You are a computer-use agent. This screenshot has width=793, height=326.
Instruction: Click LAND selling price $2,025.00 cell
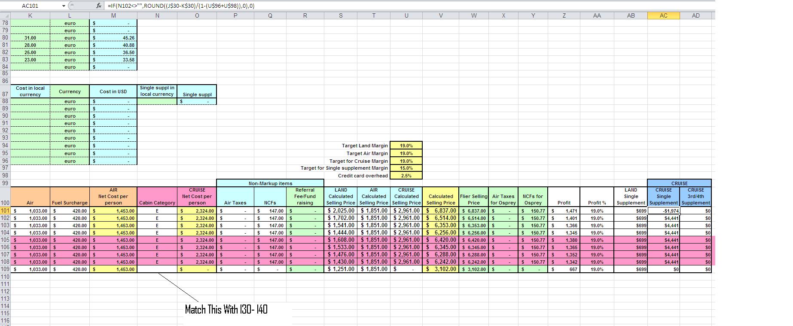[x=341, y=211]
